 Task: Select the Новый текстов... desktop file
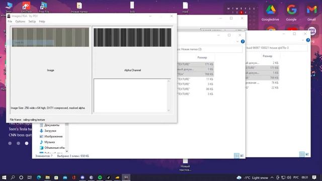tap(185, 165)
